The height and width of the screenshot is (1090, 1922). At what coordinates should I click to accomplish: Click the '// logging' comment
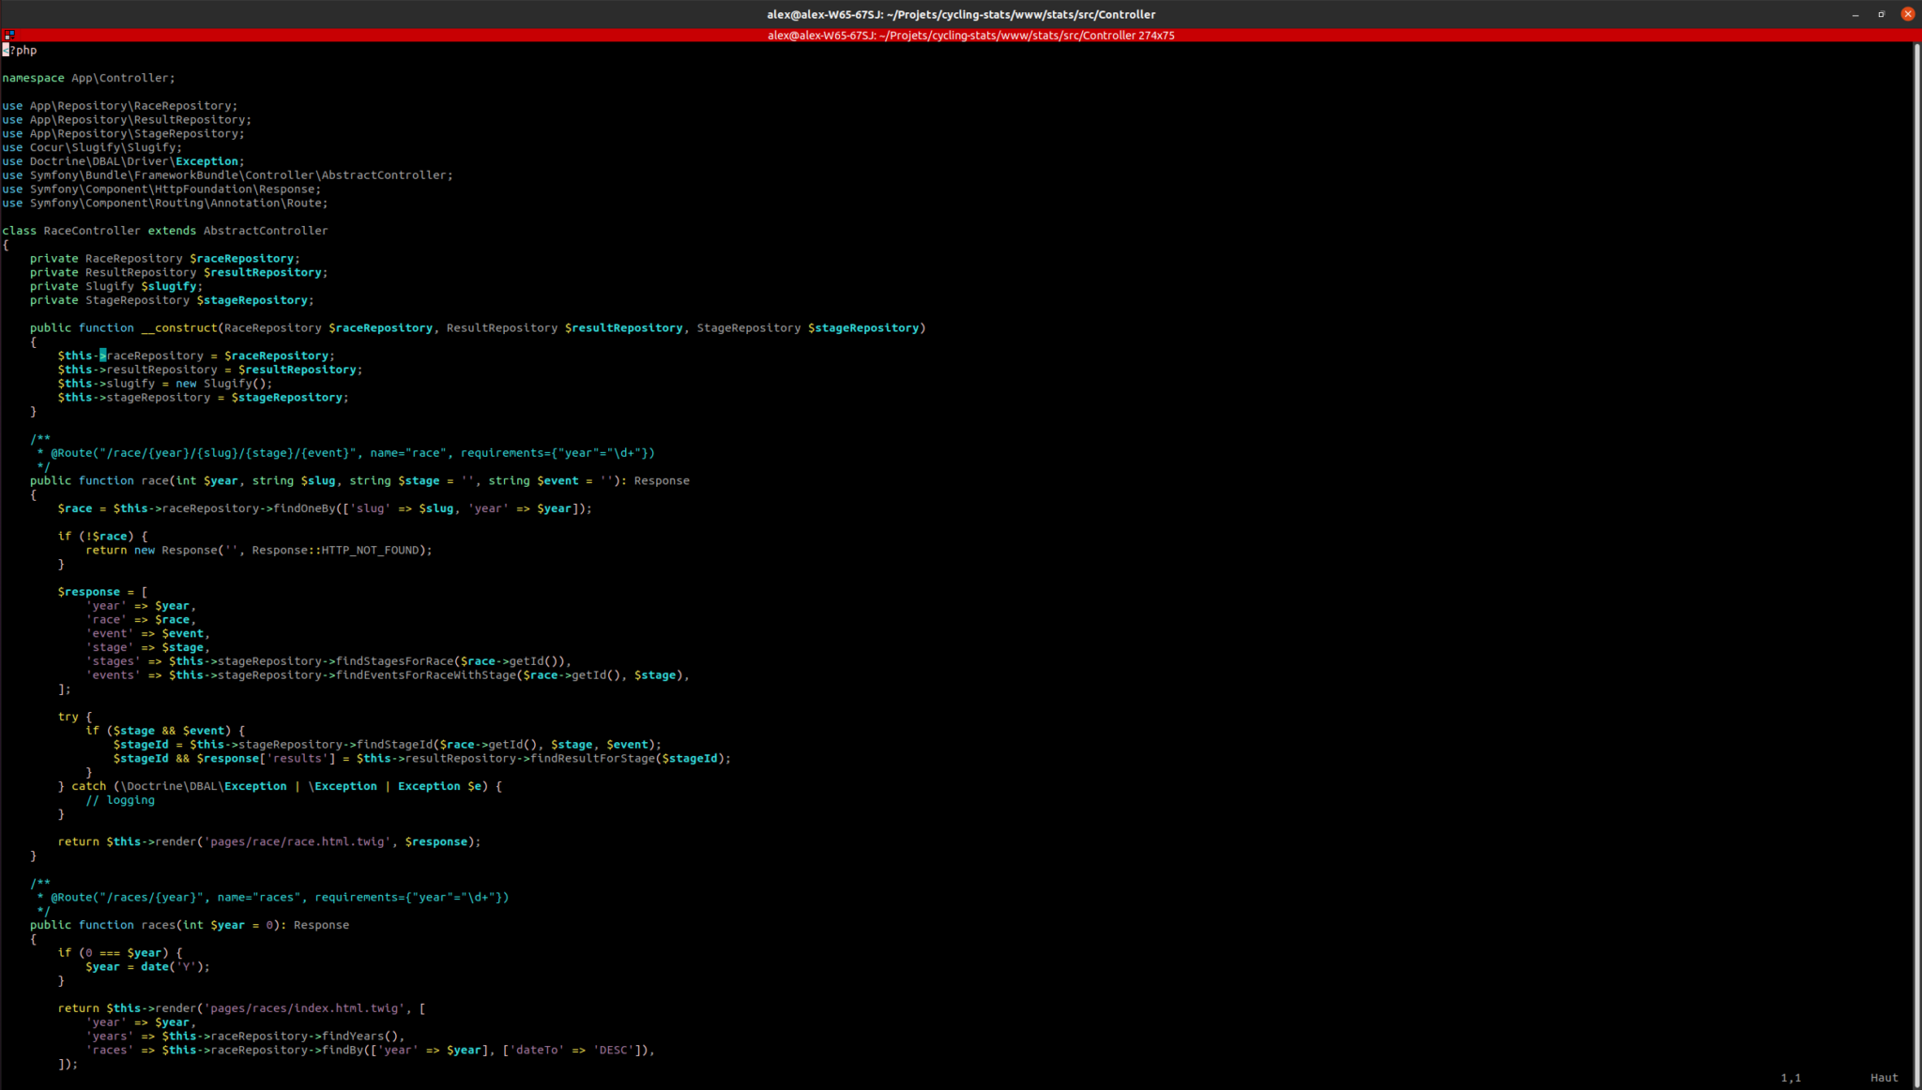click(x=120, y=800)
